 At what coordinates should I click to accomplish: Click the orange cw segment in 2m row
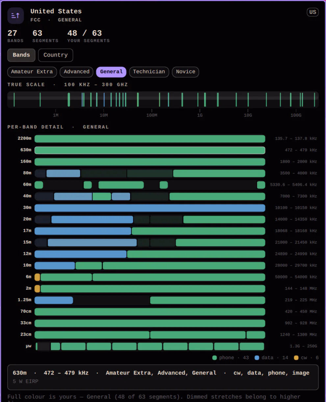[37, 289]
